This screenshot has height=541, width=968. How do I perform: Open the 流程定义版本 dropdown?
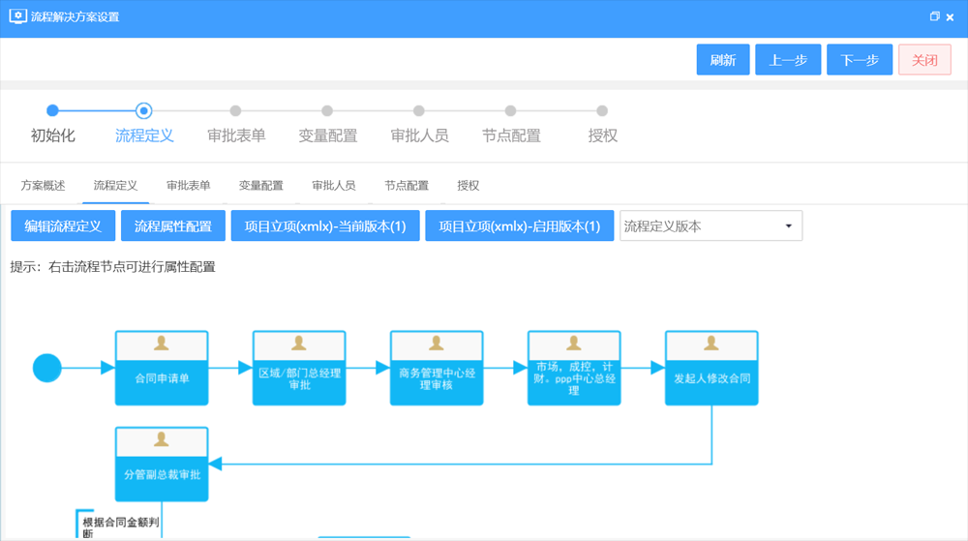[711, 226]
